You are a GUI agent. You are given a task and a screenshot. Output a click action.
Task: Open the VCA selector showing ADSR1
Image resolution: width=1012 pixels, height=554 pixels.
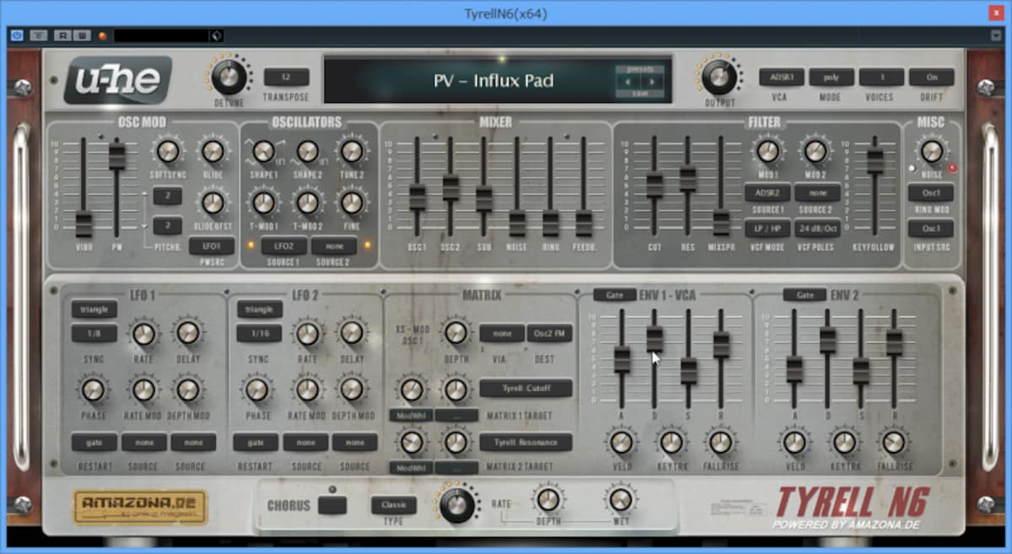coord(781,77)
